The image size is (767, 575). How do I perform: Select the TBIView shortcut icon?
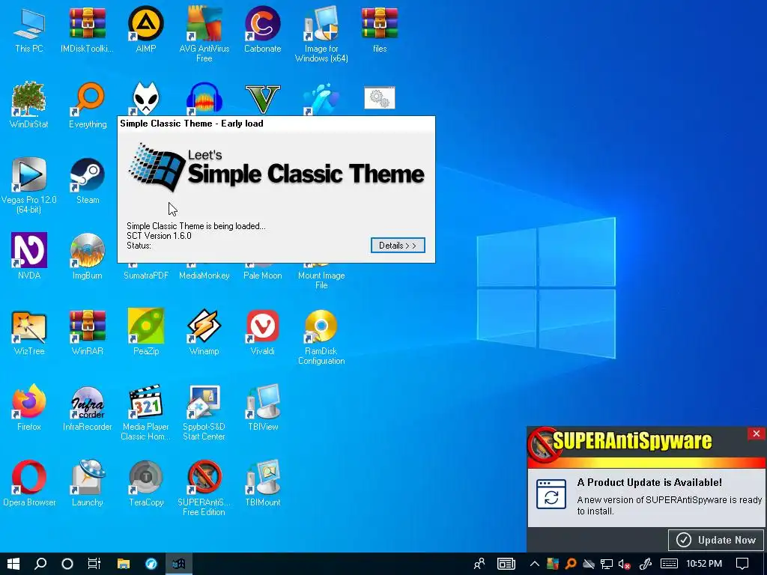pos(263,401)
